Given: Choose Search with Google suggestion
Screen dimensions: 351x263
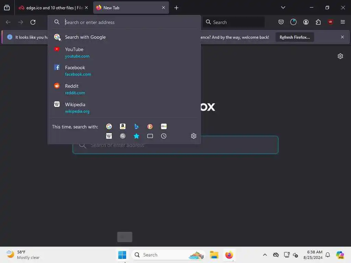Looking at the screenshot, I should pos(124,37).
